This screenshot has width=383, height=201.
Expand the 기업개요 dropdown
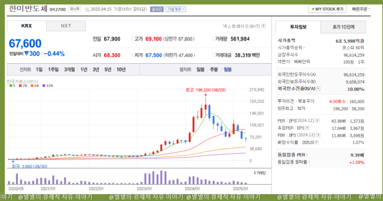[175, 9]
